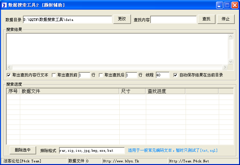Toggle 自动保存结果在当前目录 checkbox
The width and height of the screenshot is (240, 165).
click(x=175, y=75)
